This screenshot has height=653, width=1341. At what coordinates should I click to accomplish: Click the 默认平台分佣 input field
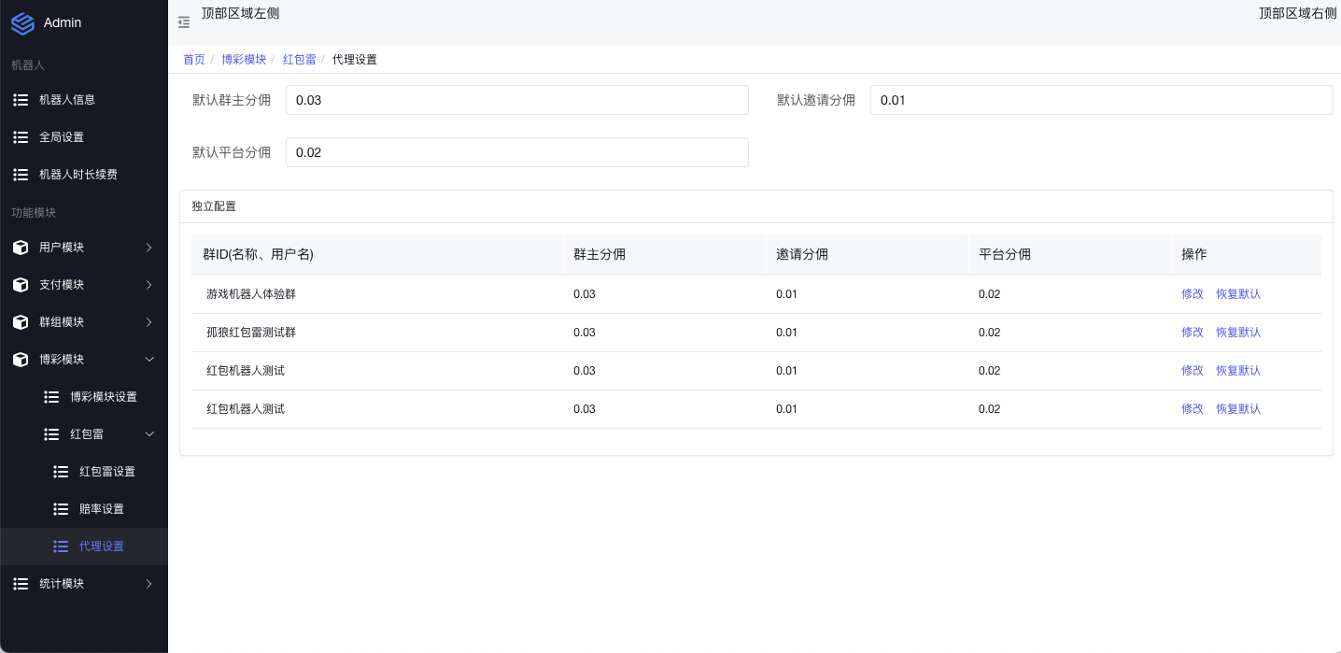[x=516, y=152]
